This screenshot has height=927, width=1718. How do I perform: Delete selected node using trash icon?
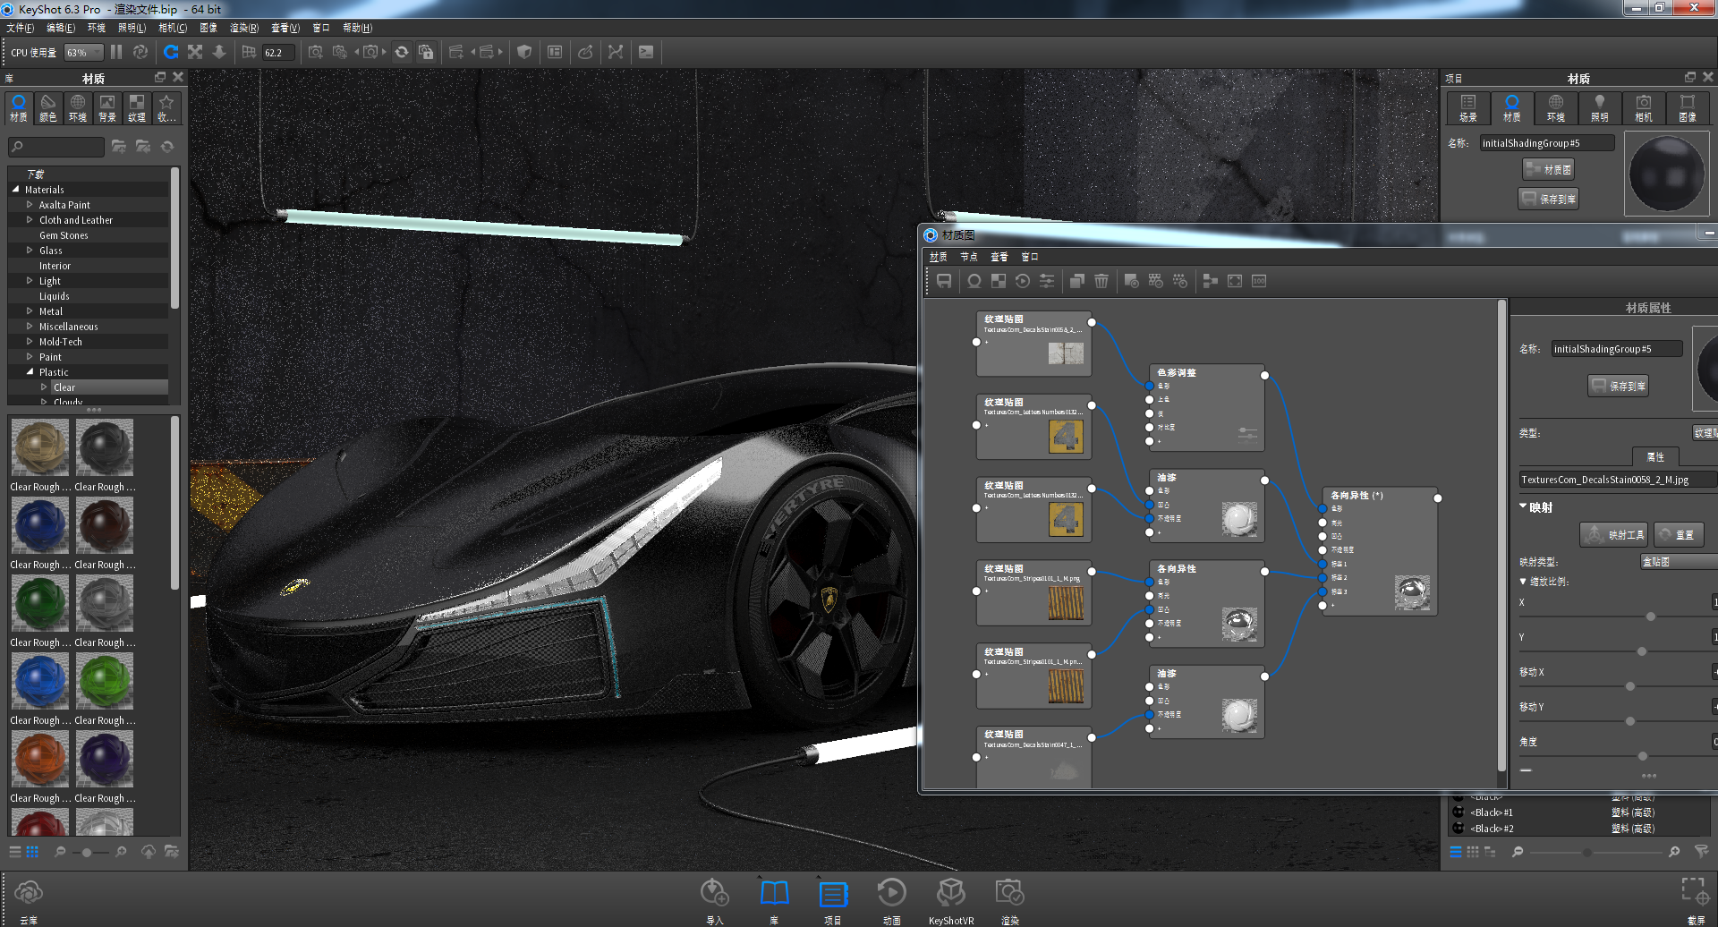click(x=1101, y=280)
